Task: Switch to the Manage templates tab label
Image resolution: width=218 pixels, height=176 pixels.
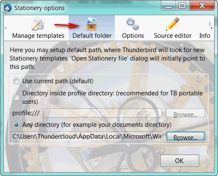Action: [38, 36]
